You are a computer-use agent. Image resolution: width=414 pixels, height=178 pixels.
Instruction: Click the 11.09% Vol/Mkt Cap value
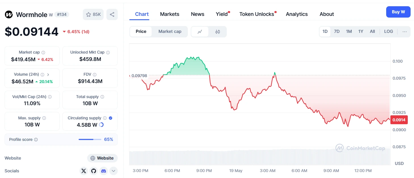pyautogui.click(x=32, y=103)
